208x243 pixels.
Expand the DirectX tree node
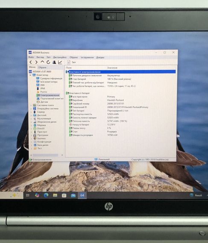(31, 129)
